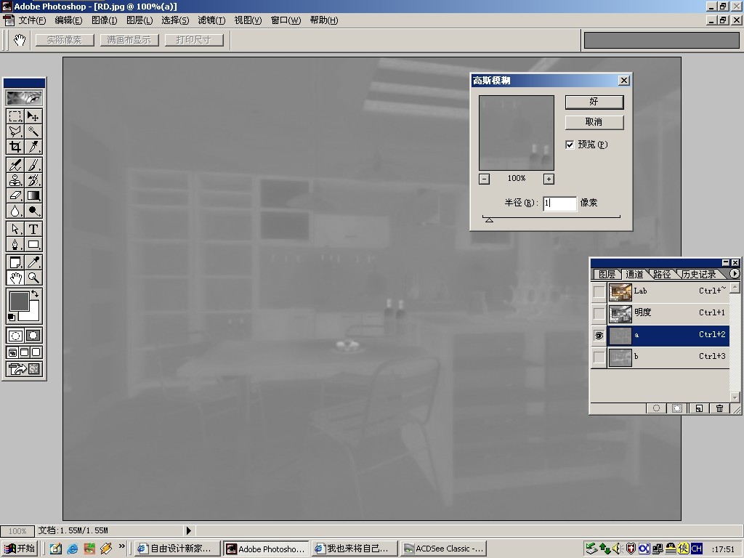Click save selection as channel icon
This screenshot has width=744, height=558.
[x=677, y=408]
